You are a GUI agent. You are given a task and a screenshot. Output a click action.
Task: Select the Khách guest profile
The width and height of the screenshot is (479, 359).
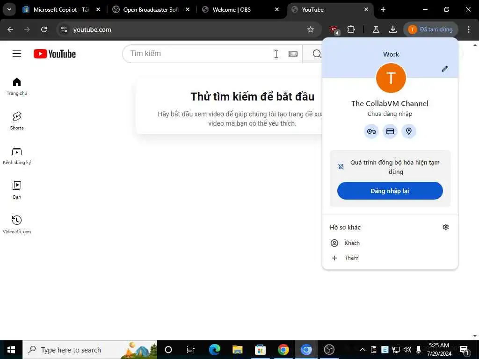tap(390, 243)
